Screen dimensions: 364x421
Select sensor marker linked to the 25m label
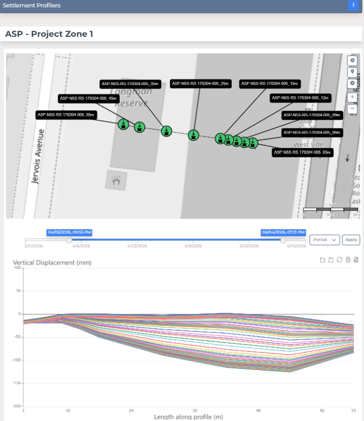[x=193, y=135]
